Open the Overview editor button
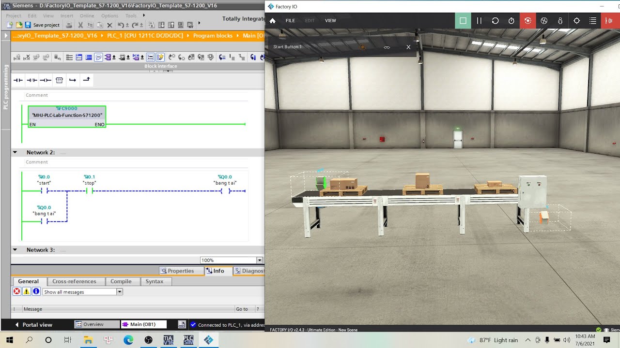 coord(97,324)
